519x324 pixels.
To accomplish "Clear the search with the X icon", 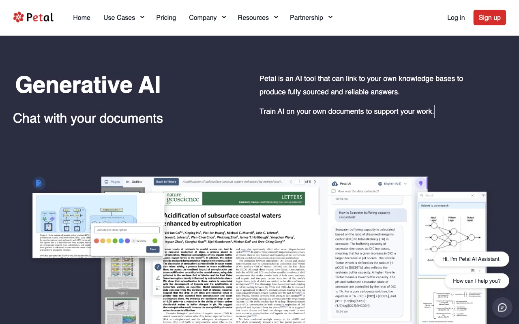I will [x=472, y=195].
